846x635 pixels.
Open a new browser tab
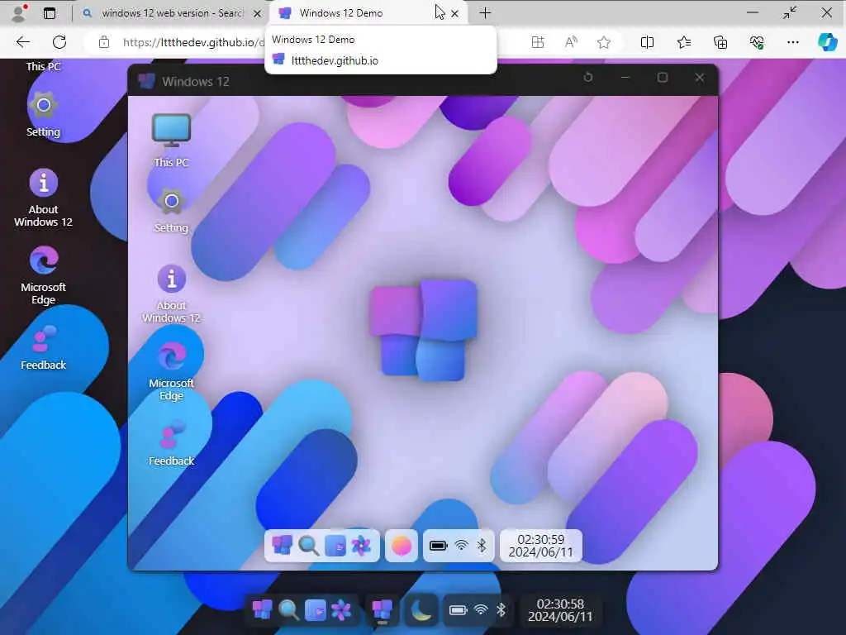[485, 13]
